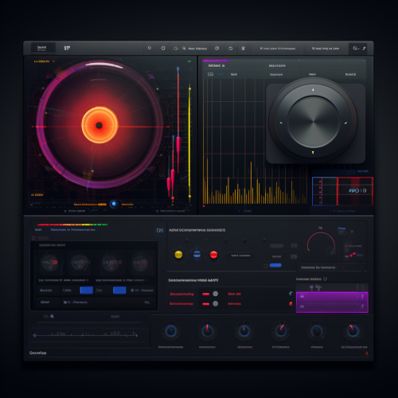
Task: Click the round radio button left of the blue pill
Action: click(265, 266)
